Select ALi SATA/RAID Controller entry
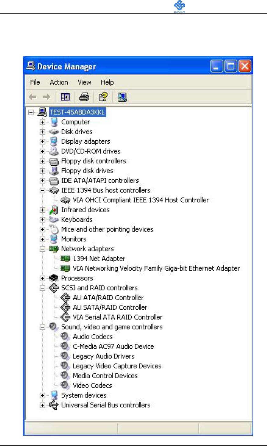The image size is (267, 446). (110, 308)
